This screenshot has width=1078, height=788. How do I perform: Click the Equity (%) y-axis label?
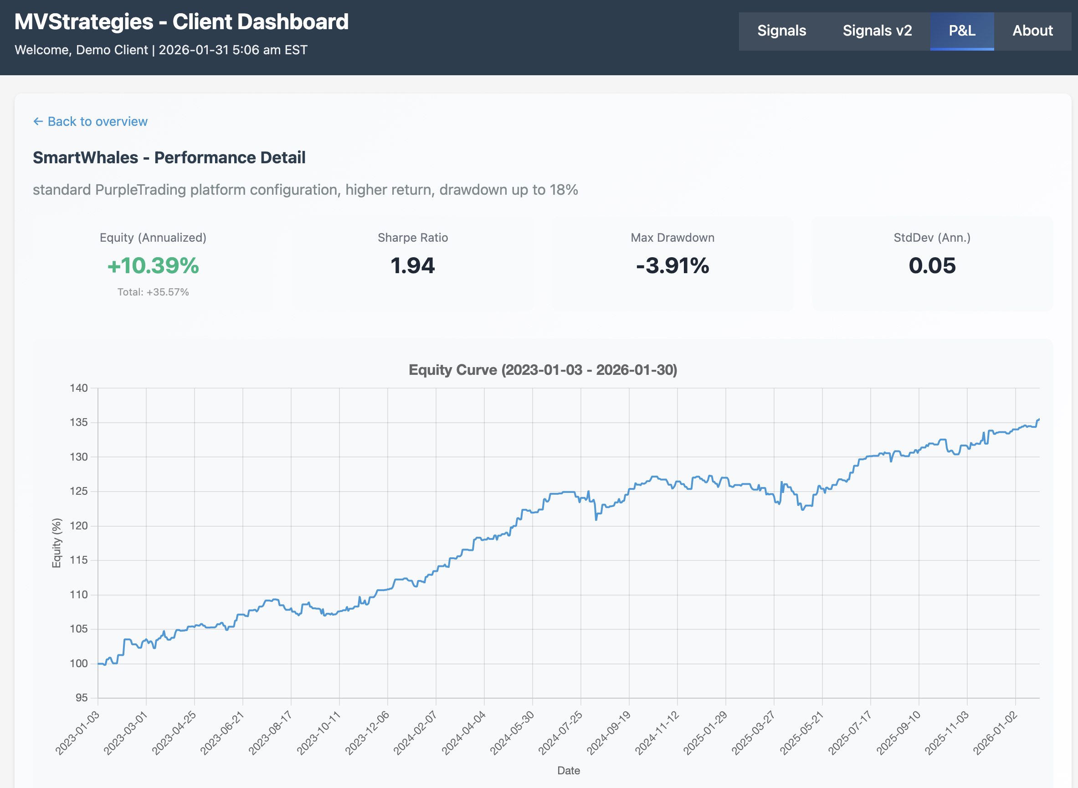pyautogui.click(x=56, y=543)
